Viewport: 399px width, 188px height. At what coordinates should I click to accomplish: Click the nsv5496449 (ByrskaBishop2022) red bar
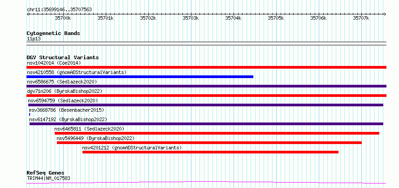pos(209,143)
